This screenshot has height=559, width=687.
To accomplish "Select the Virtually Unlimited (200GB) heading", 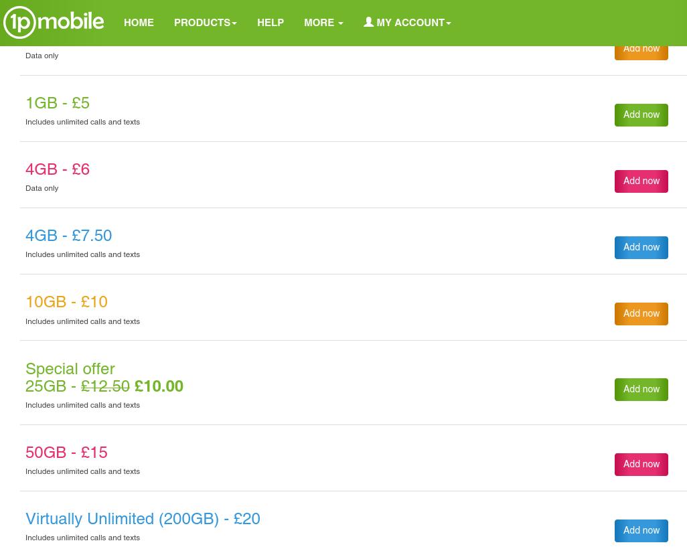I will (x=143, y=520).
